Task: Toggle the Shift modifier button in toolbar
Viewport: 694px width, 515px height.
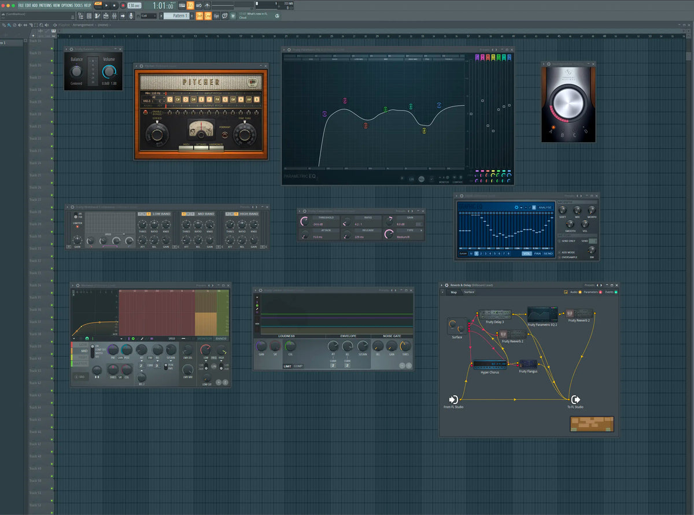Action: point(200,16)
